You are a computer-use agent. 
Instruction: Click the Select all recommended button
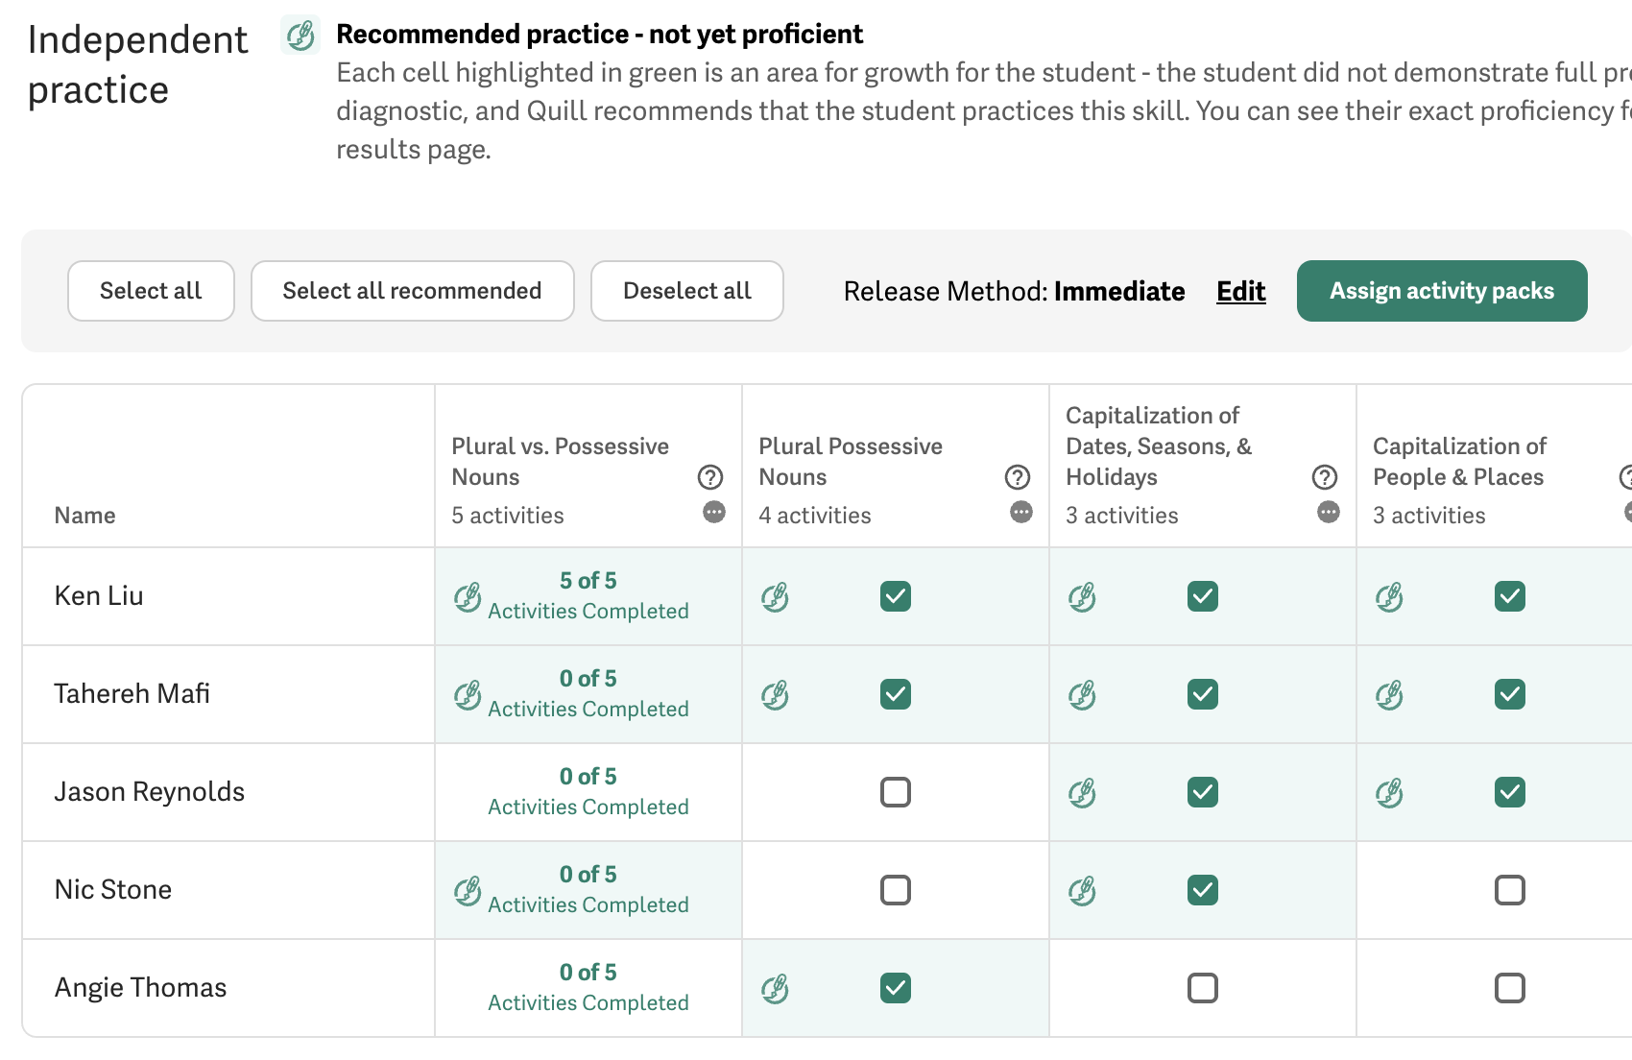[x=412, y=291]
